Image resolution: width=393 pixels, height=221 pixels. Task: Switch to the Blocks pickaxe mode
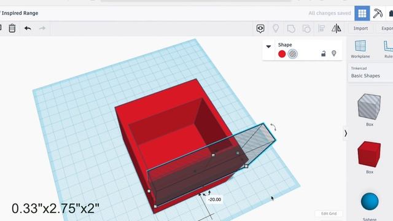[378, 14]
